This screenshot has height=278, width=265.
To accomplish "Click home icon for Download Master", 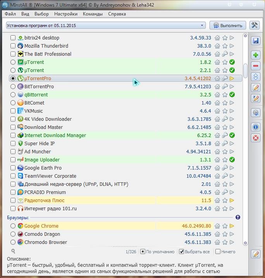I will pos(217,127).
